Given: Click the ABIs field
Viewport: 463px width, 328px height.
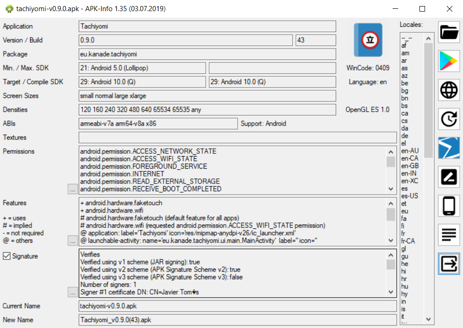Looking at the screenshot, I should (158, 124).
